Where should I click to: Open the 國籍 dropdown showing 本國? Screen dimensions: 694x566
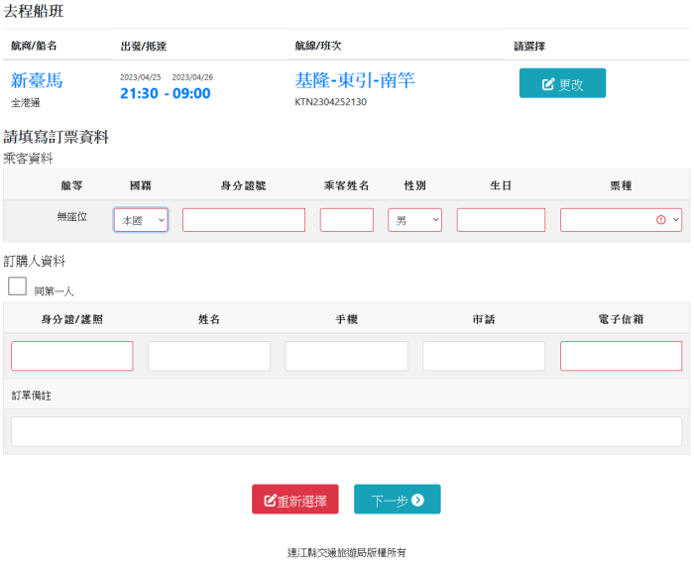point(141,220)
